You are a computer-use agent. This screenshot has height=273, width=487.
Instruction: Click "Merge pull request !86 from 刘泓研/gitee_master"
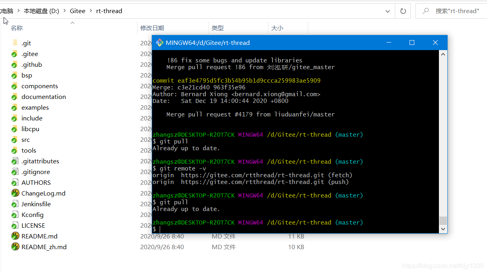coord(251,67)
